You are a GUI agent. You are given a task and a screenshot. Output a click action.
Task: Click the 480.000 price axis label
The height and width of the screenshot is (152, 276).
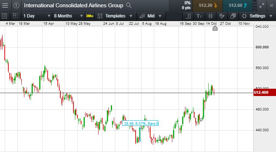click(x=262, y=109)
